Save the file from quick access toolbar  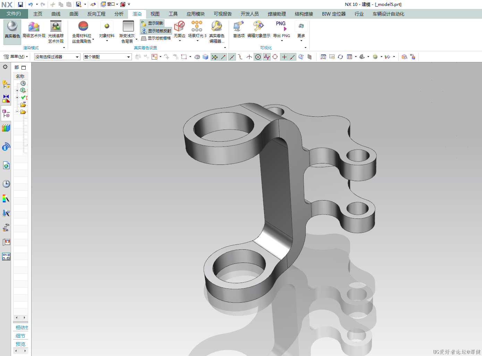(x=20, y=5)
